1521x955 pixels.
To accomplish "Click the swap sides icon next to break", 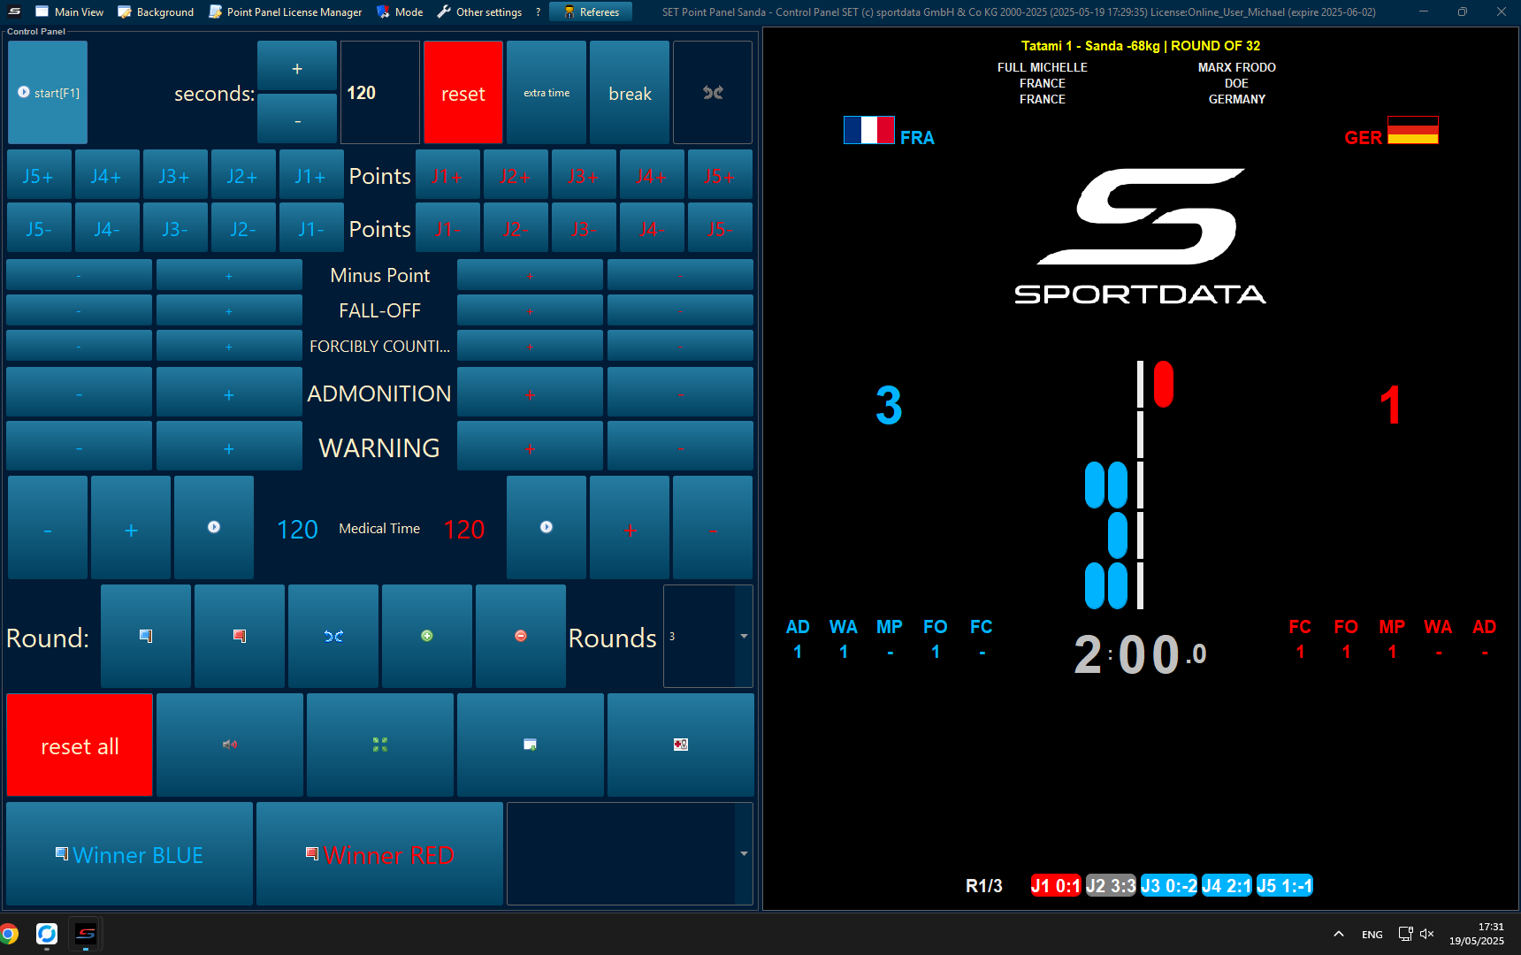I will coord(713,92).
